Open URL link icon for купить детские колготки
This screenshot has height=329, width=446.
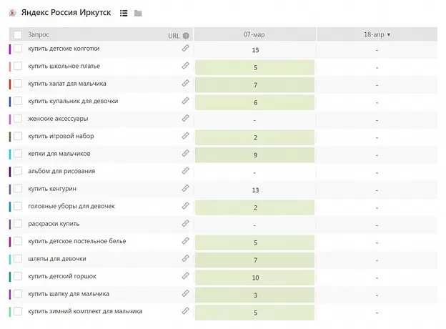pyautogui.click(x=185, y=49)
